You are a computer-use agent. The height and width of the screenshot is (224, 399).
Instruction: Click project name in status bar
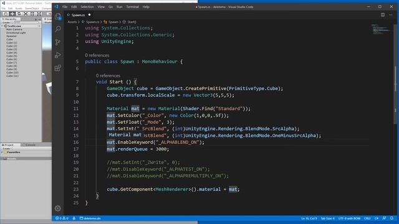[x=90, y=218]
